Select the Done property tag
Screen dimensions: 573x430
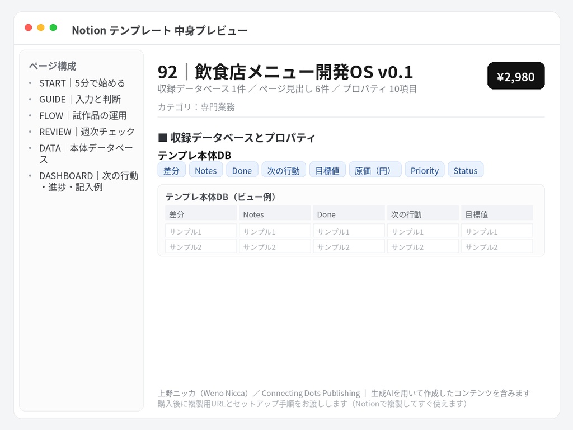tap(242, 170)
